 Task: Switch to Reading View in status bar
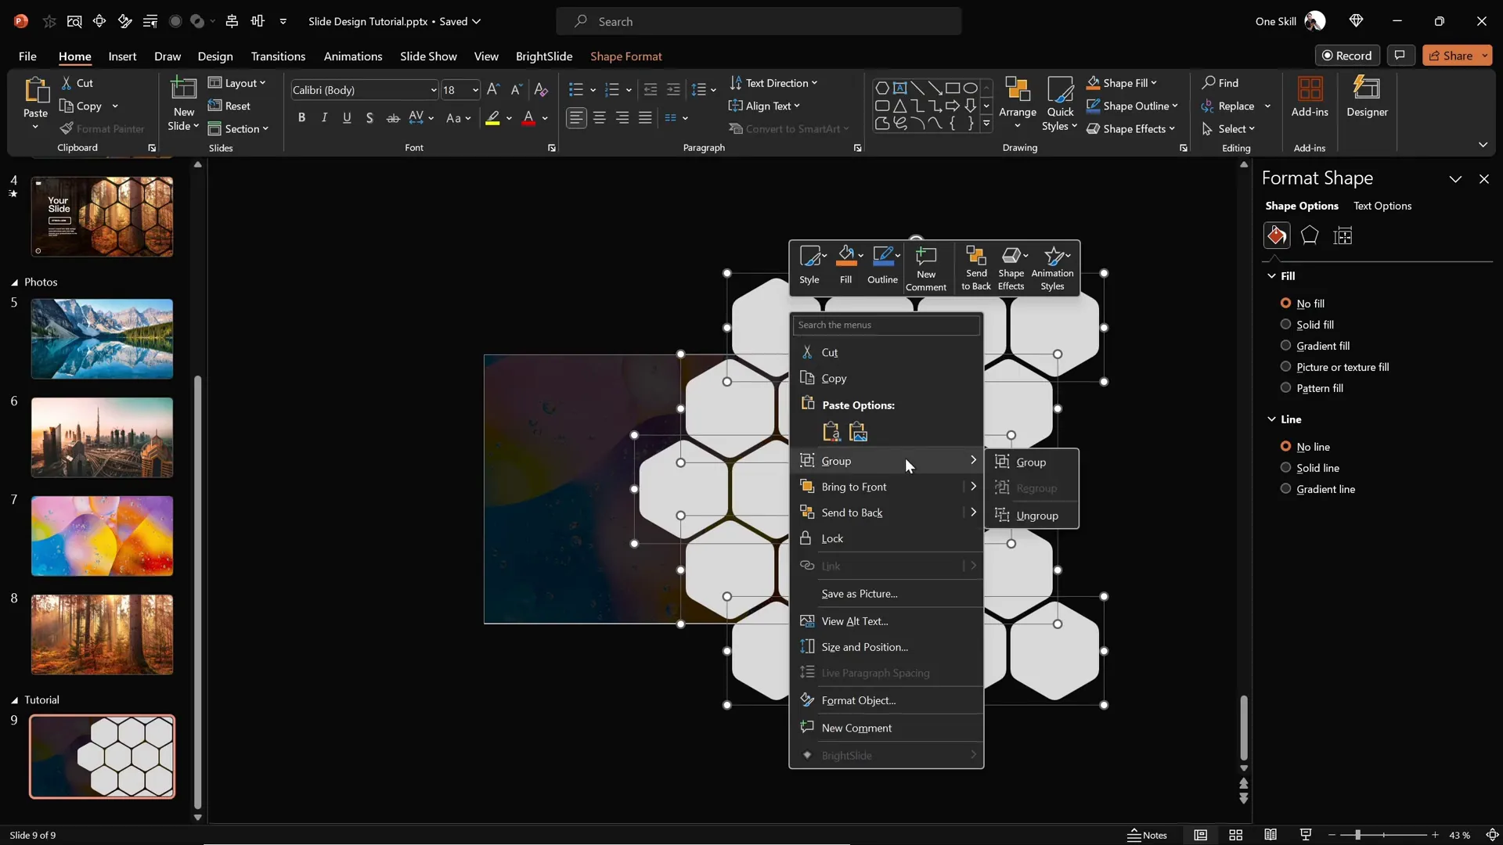[x=1271, y=835]
